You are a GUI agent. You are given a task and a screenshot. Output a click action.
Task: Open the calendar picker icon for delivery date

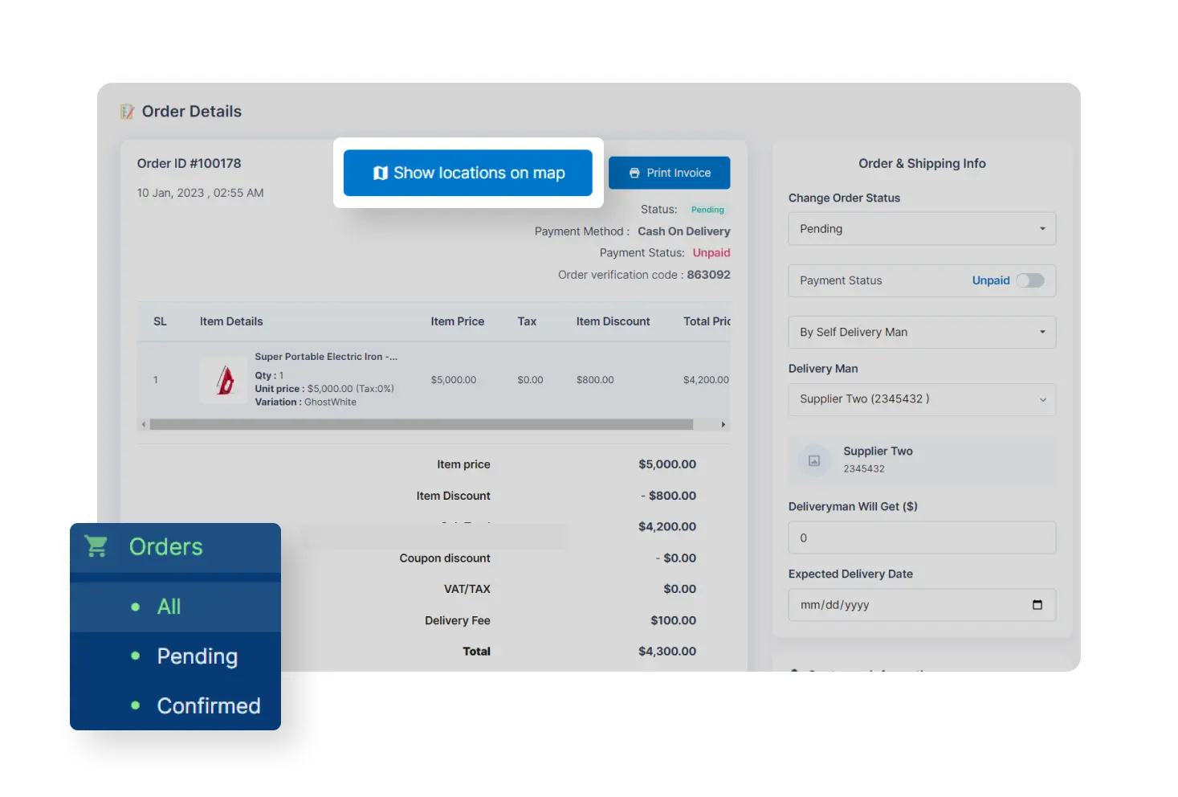[x=1037, y=605]
